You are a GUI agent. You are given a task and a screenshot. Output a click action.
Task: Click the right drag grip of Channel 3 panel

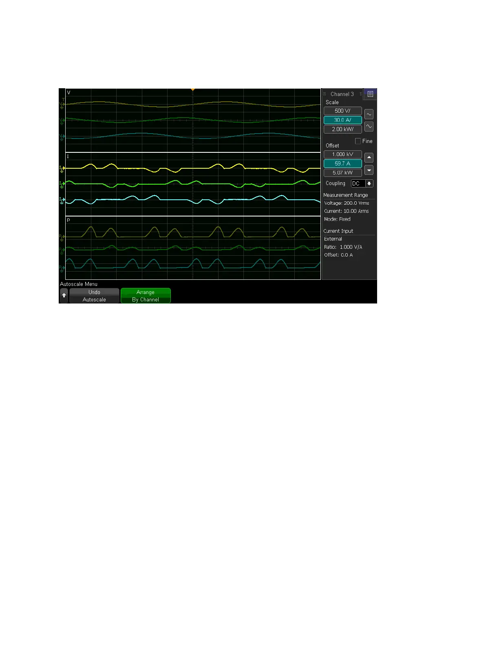360,94
